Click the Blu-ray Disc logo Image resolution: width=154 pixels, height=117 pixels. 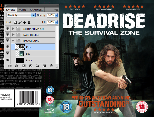pos(50,111)
